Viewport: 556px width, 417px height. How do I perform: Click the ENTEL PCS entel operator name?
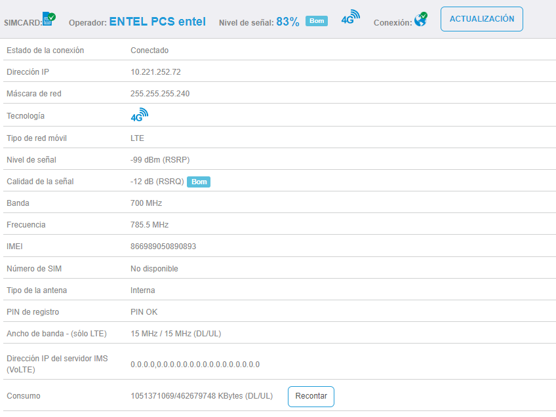point(157,22)
